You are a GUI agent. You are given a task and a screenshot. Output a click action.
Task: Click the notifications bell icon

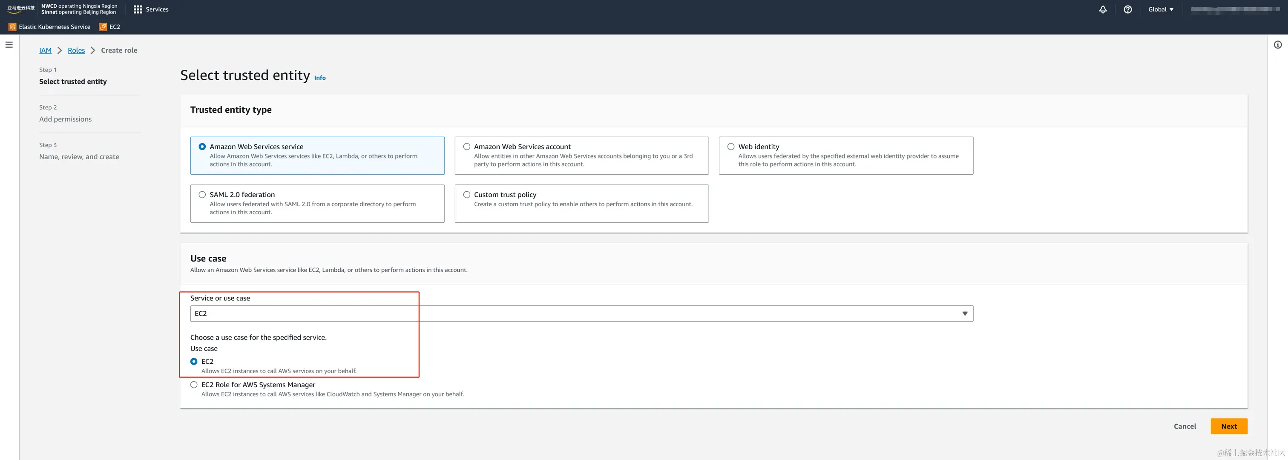[x=1102, y=9]
